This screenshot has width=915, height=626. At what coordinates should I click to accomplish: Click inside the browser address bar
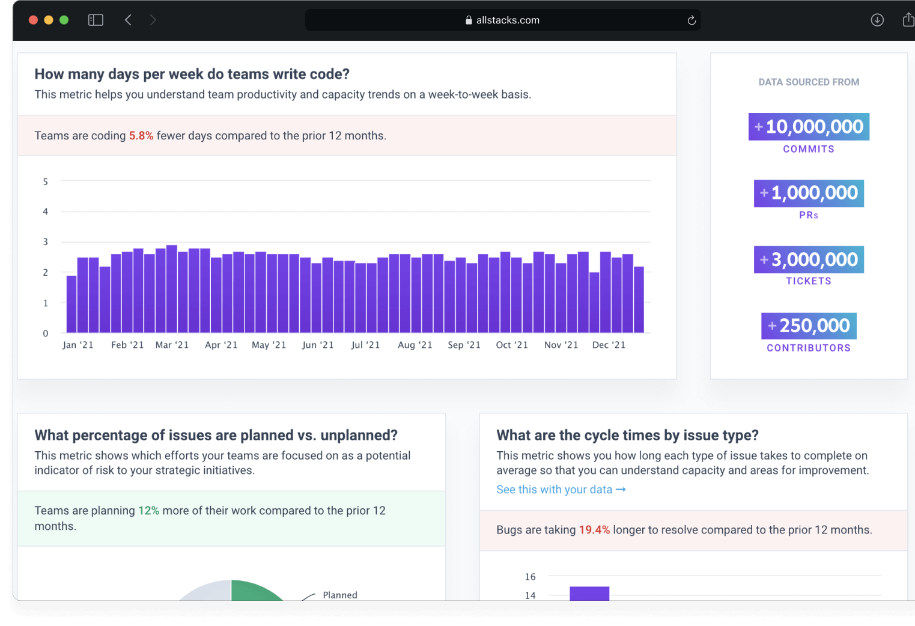coord(541,20)
